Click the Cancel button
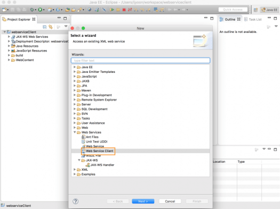Viewport: 280px width, 209px height. [170, 202]
